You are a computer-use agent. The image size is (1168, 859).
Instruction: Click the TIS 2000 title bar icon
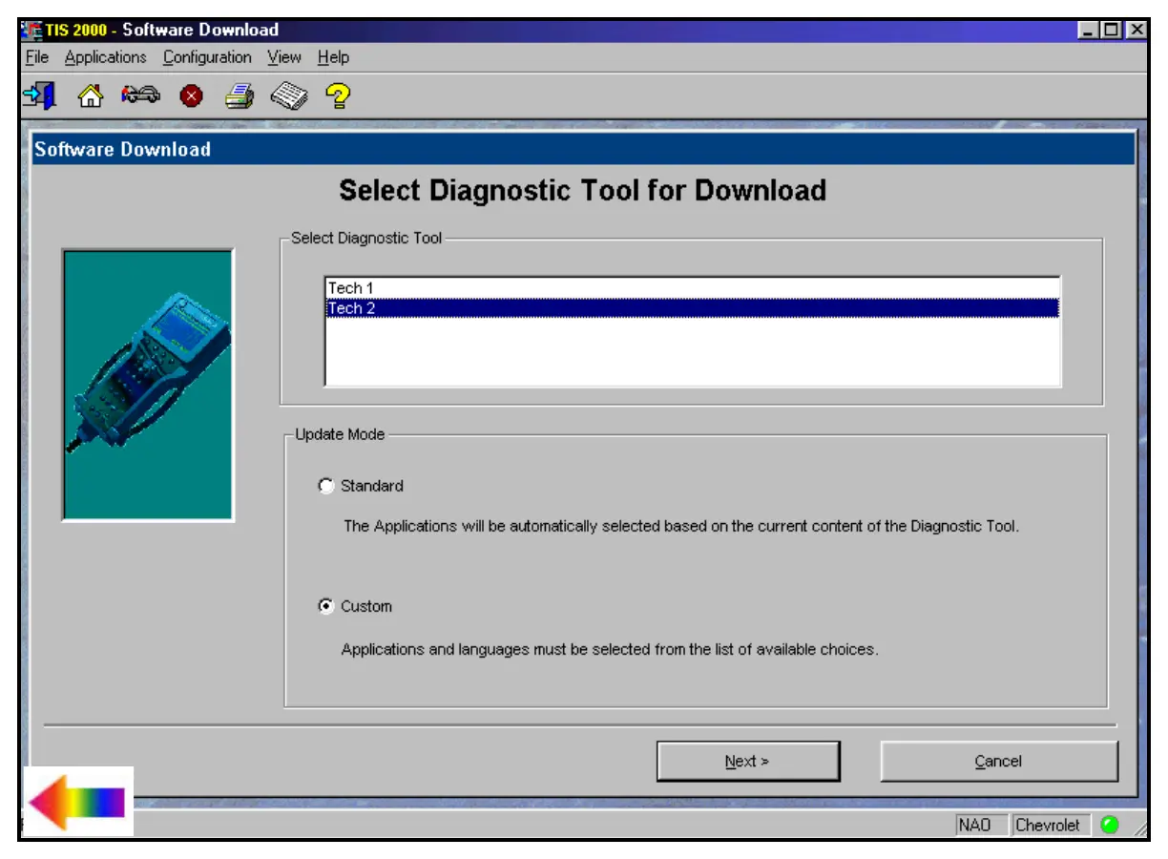click(31, 31)
